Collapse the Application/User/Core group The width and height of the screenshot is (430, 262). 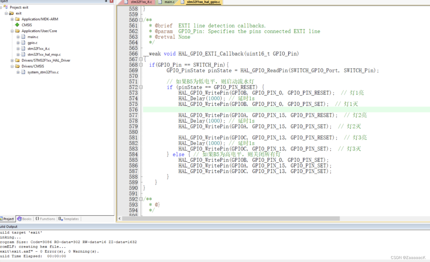click(12, 31)
